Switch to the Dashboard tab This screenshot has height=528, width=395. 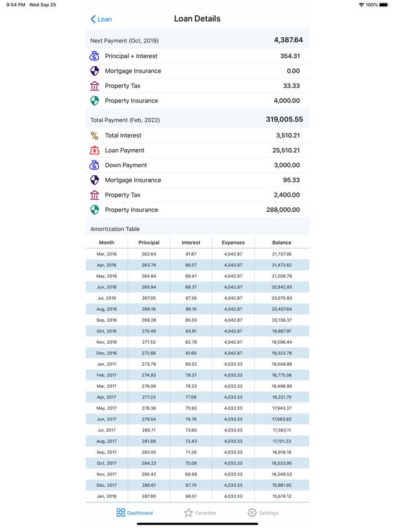coord(135,512)
